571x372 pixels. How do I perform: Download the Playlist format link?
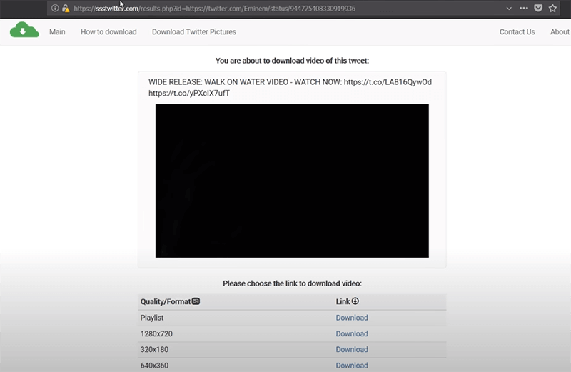pos(352,318)
